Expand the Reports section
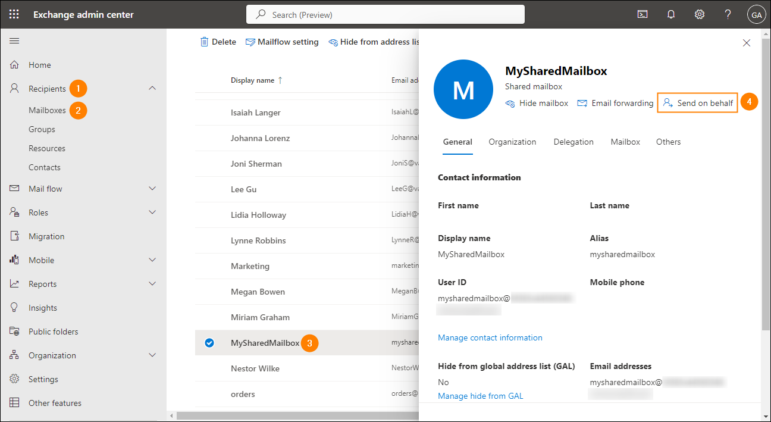Image resolution: width=771 pixels, height=422 pixels. (152, 284)
